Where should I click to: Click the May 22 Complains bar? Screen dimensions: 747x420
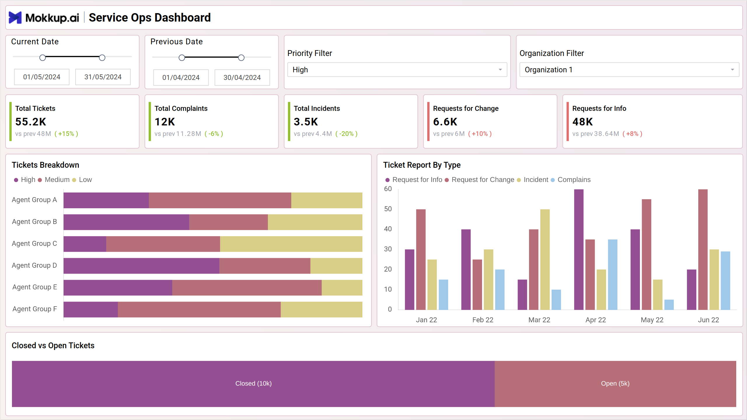[x=669, y=305]
